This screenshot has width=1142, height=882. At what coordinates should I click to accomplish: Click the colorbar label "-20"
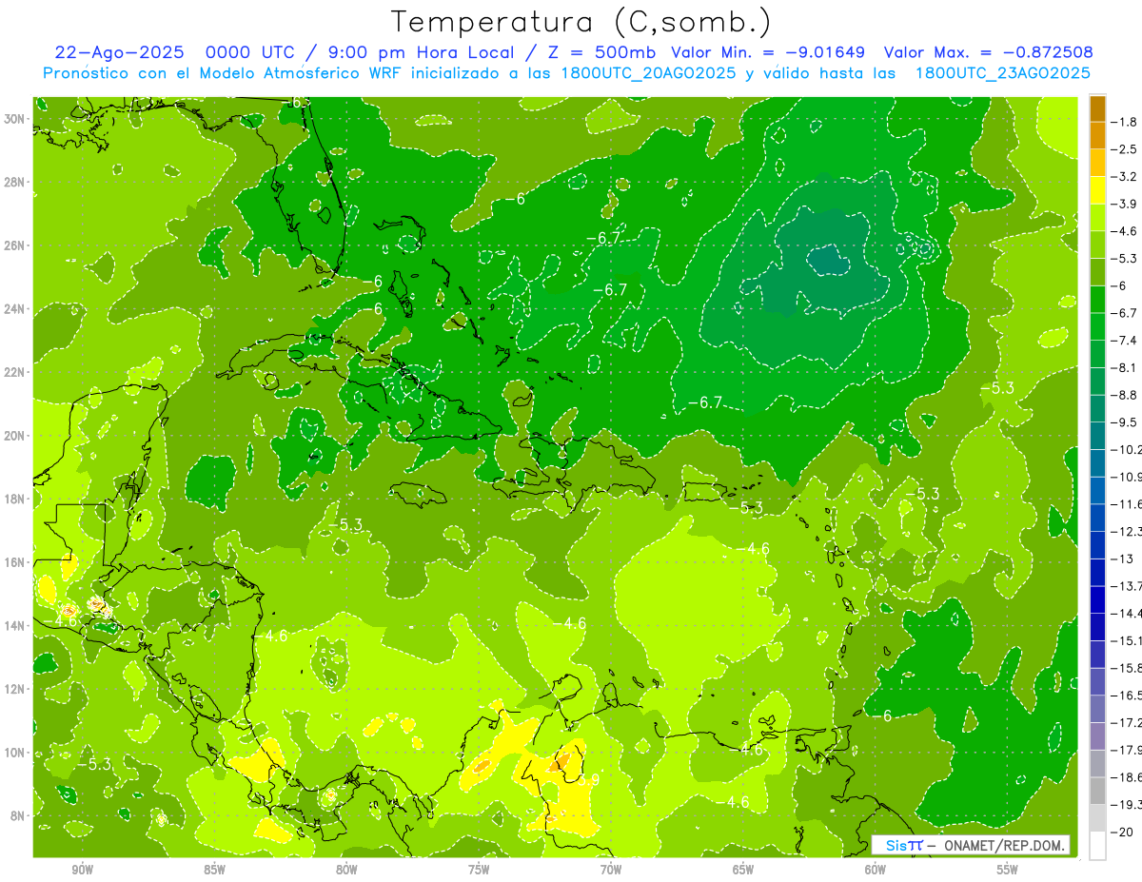[1122, 832]
